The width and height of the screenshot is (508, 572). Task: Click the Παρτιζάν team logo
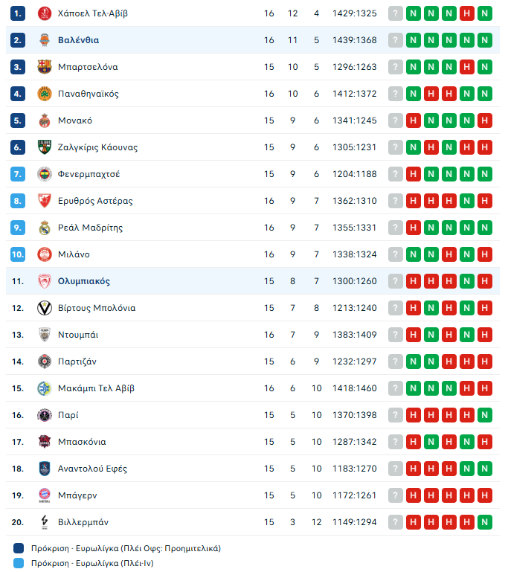(44, 361)
